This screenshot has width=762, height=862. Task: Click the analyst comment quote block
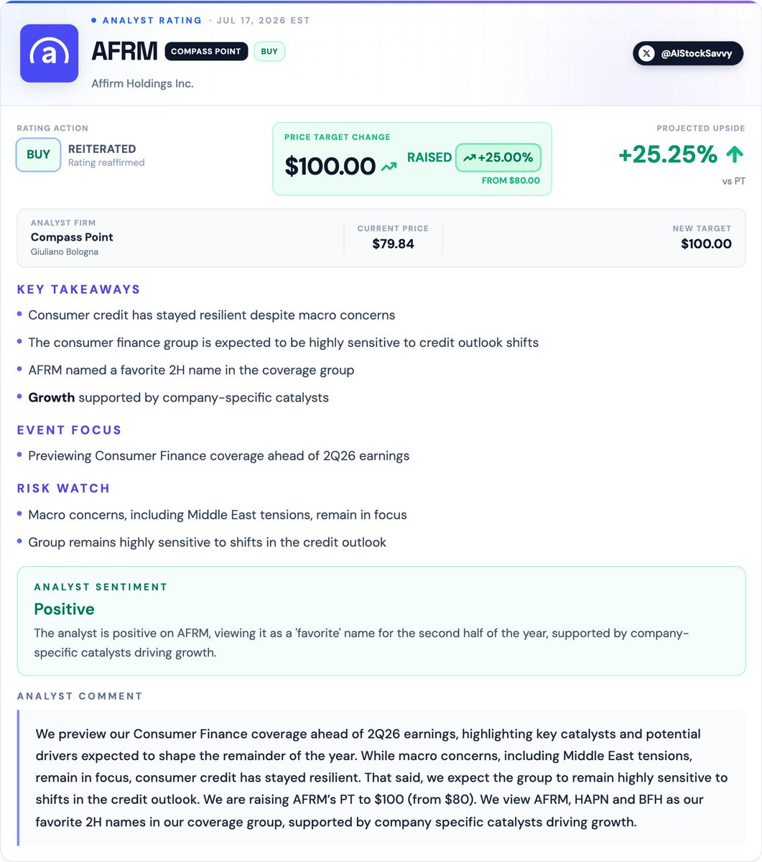(381, 778)
